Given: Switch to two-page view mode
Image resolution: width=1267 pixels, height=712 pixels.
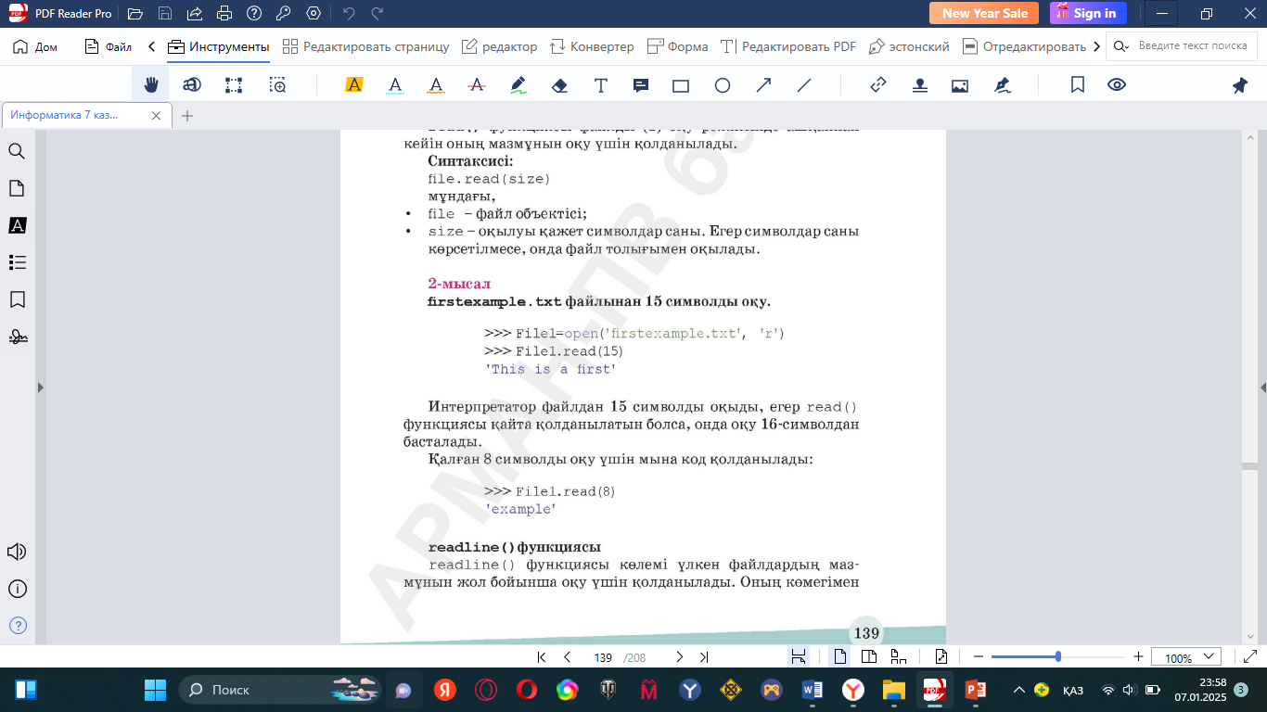Looking at the screenshot, I should [x=869, y=657].
